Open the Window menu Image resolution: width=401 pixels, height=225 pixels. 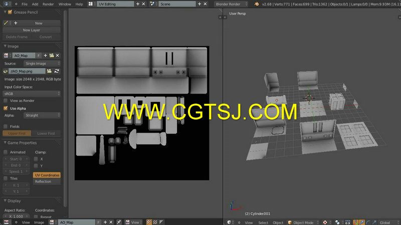point(65,4)
